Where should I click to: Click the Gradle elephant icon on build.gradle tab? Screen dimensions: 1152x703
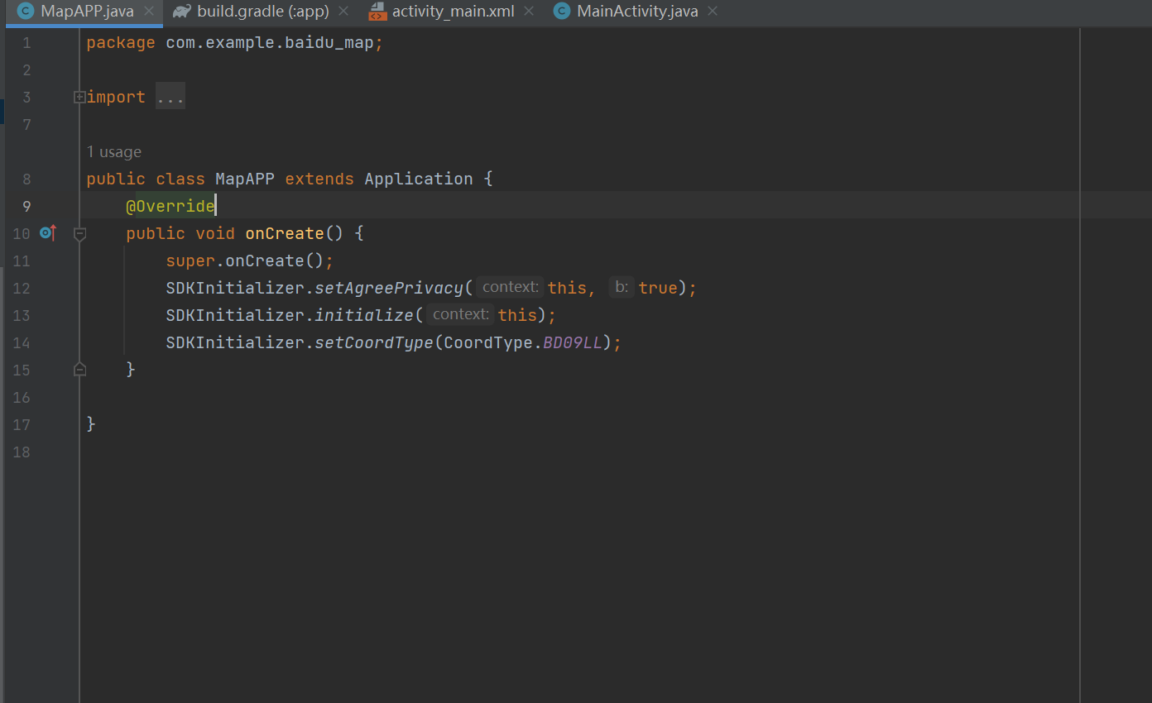click(x=182, y=12)
